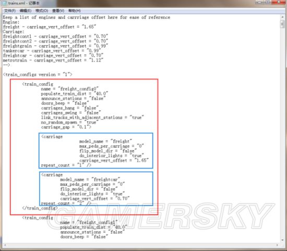Click the 'carriages_hang = "false"' line

70,108
